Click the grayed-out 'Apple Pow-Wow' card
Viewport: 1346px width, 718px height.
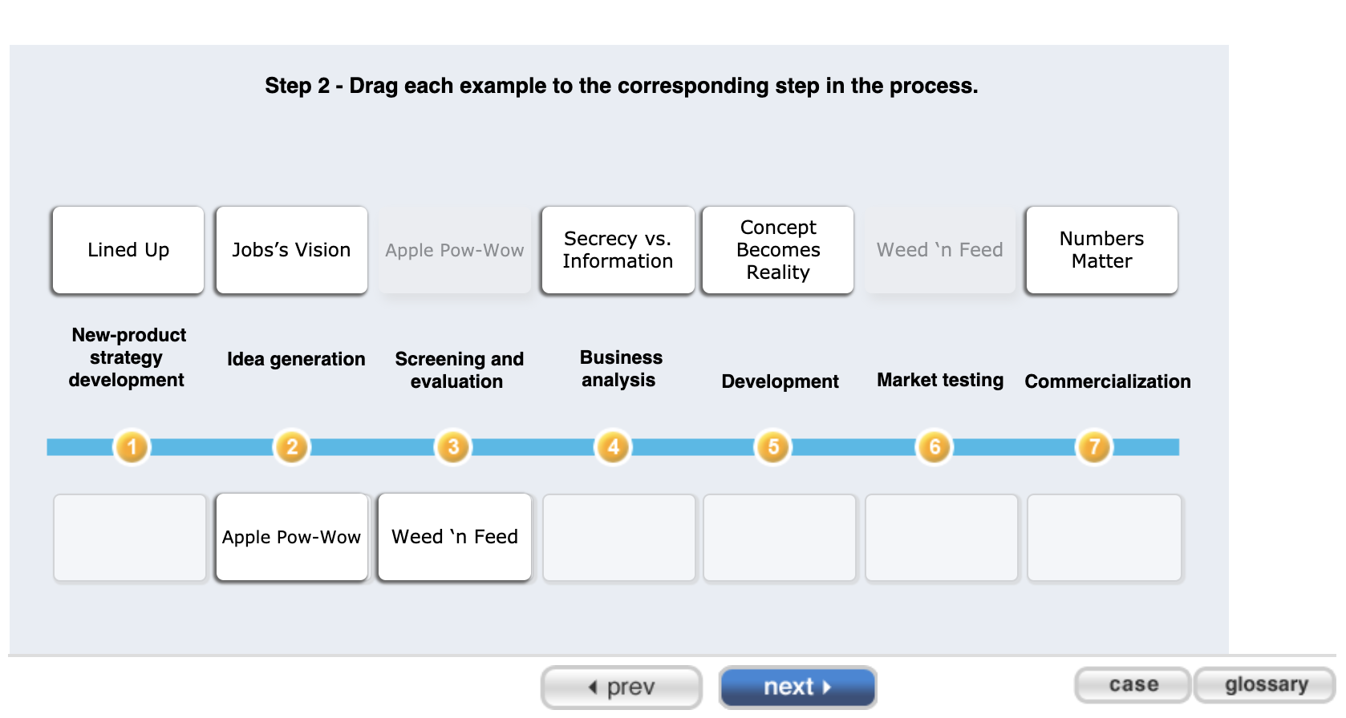(454, 249)
